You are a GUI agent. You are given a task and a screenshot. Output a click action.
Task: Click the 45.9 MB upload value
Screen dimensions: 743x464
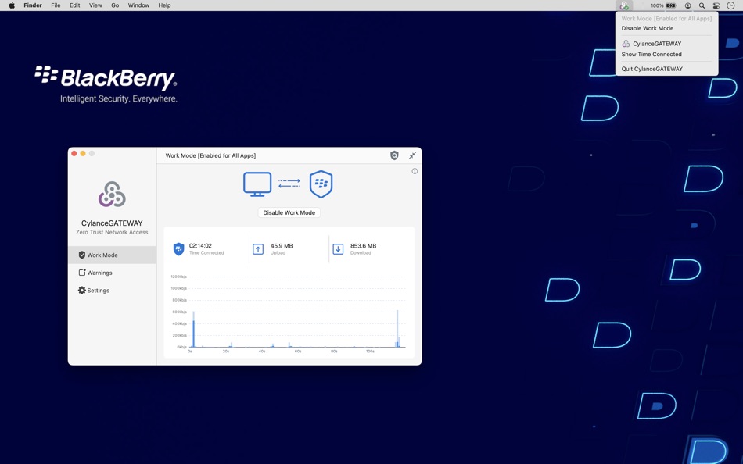[282, 246]
